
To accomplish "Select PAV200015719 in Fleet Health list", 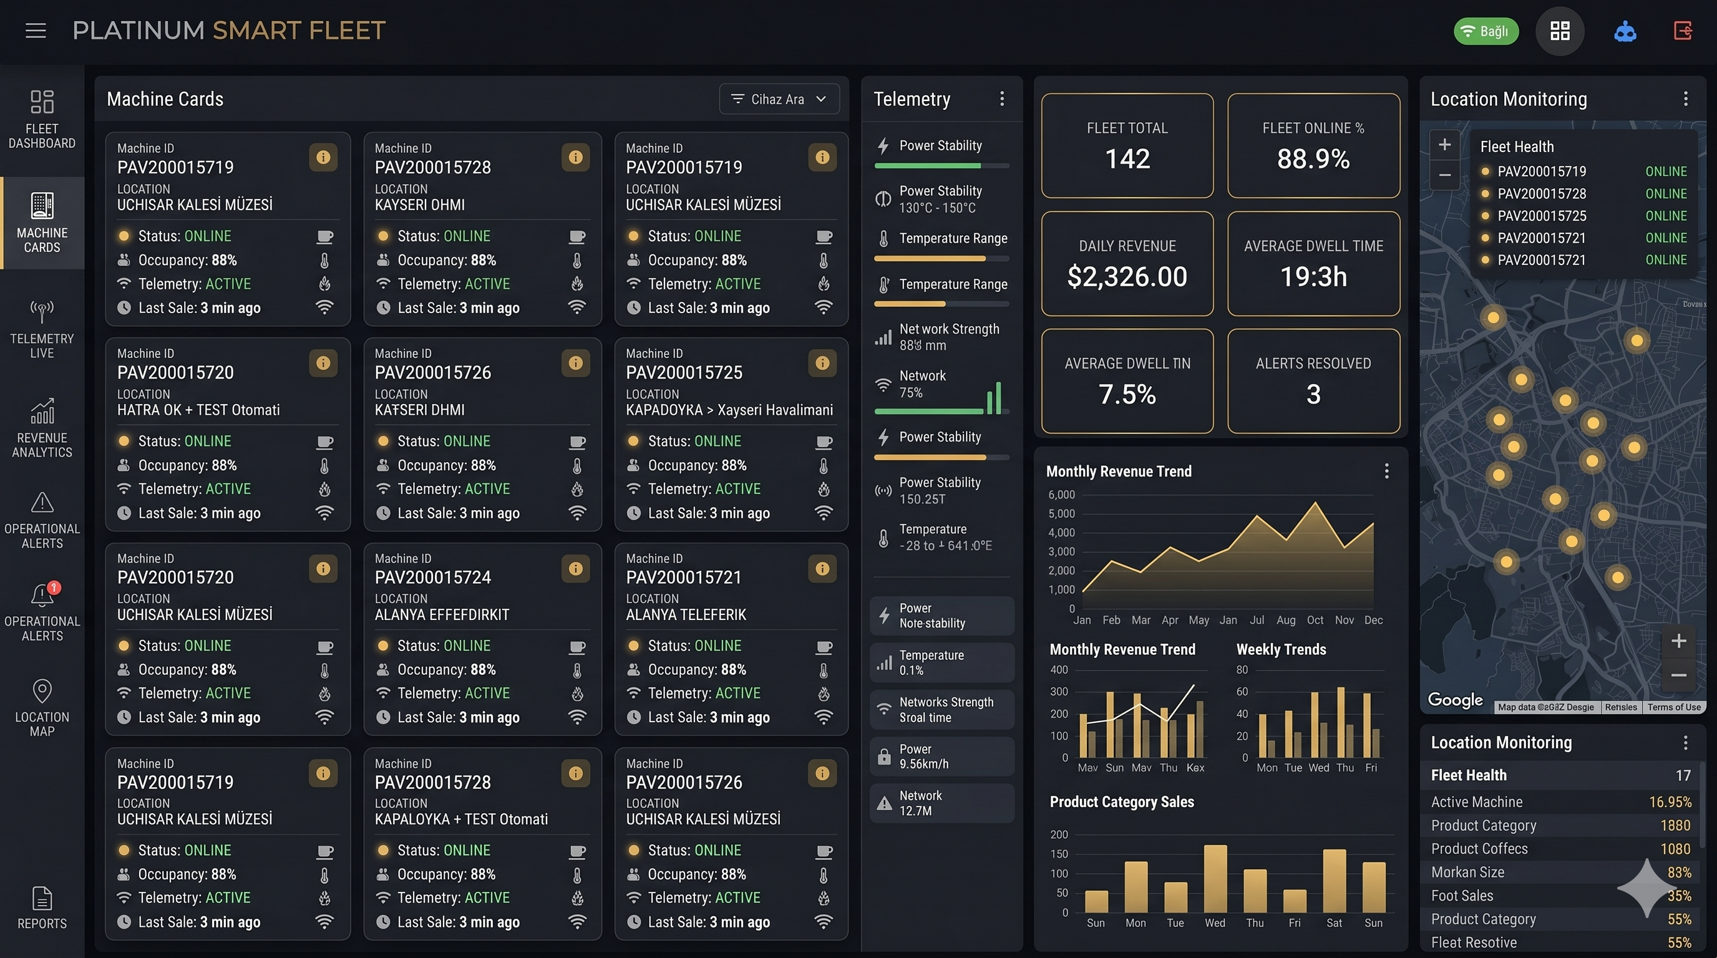I will point(1584,172).
